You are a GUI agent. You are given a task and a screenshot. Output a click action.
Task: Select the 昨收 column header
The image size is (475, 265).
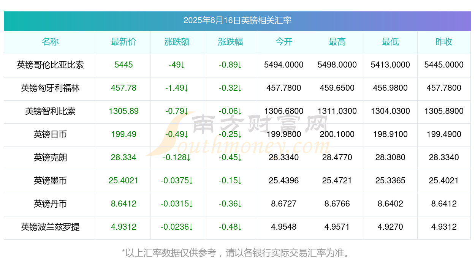click(x=444, y=42)
